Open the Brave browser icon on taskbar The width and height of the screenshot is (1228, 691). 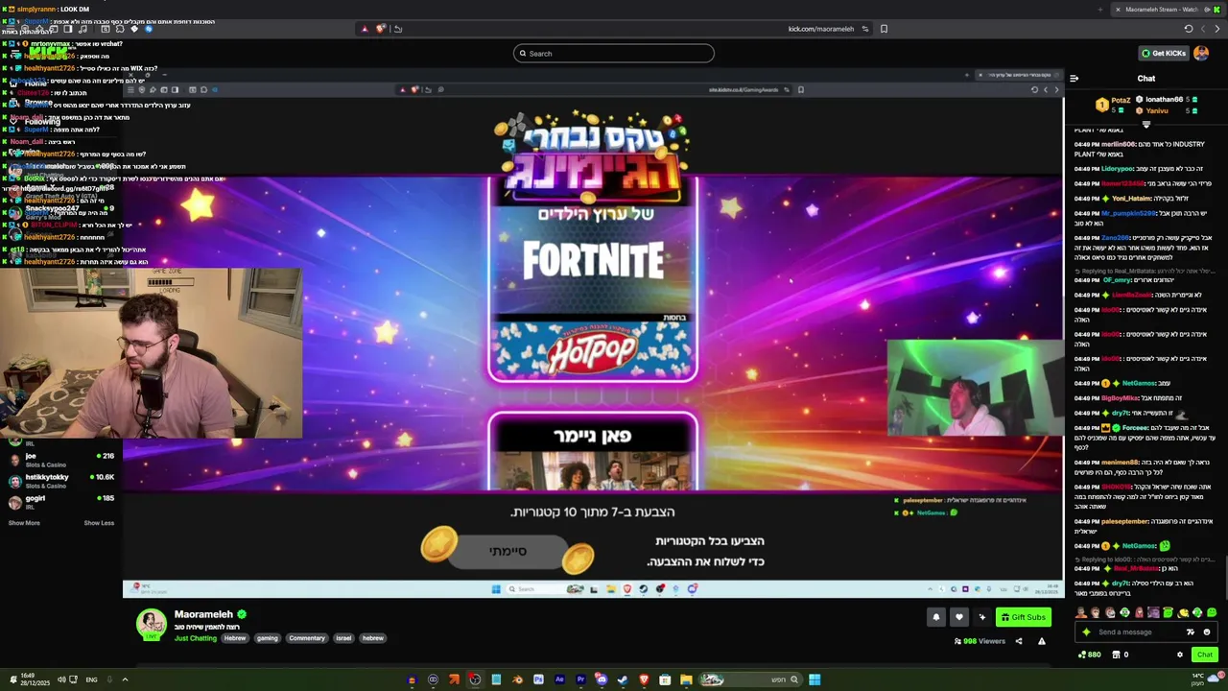[644, 679]
